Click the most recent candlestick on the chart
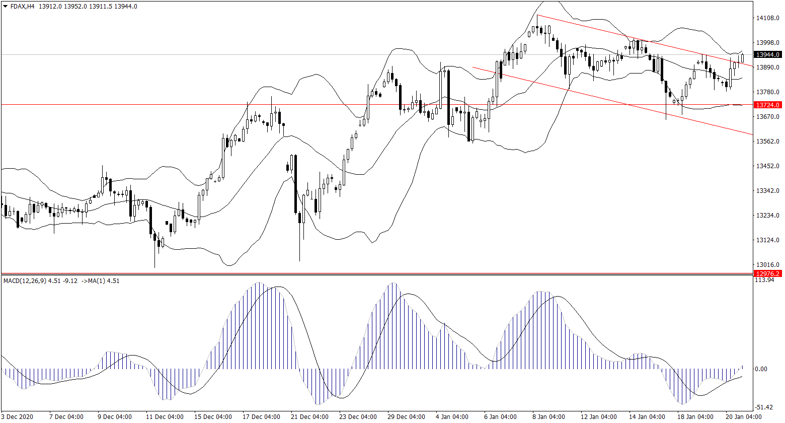The height and width of the screenshot is (423, 785). 742,58
